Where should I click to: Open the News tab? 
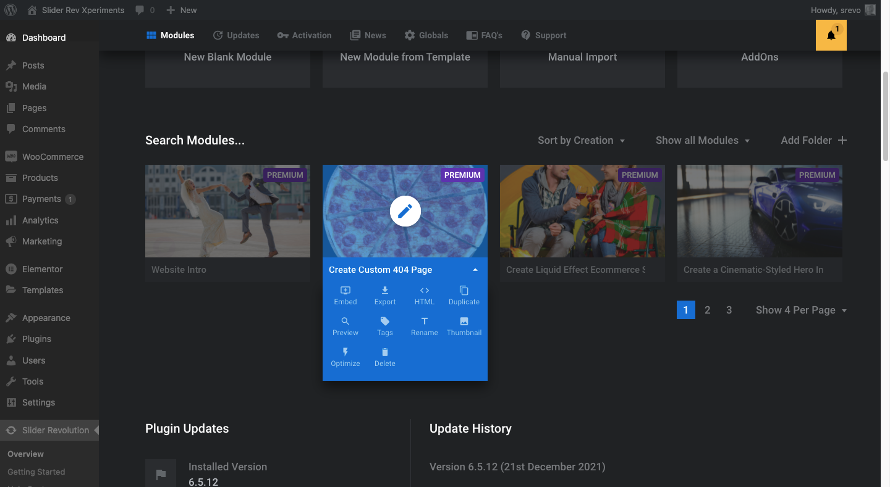point(368,35)
